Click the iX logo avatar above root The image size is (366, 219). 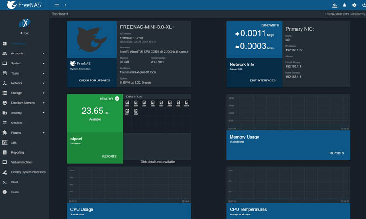click(24, 24)
